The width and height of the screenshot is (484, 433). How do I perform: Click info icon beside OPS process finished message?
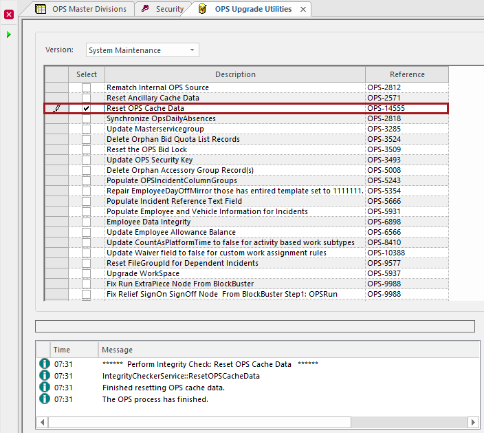coord(44,399)
